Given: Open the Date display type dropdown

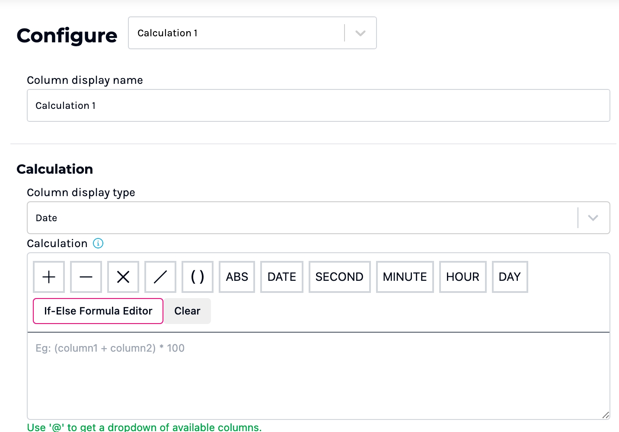Looking at the screenshot, I should coord(303,218).
